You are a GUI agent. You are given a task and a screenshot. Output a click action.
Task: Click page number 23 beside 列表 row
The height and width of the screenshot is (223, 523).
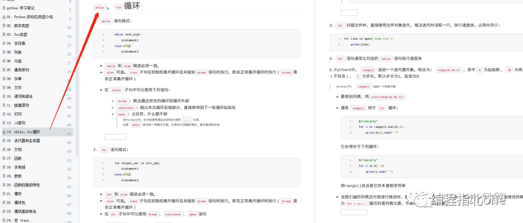tap(69, 54)
